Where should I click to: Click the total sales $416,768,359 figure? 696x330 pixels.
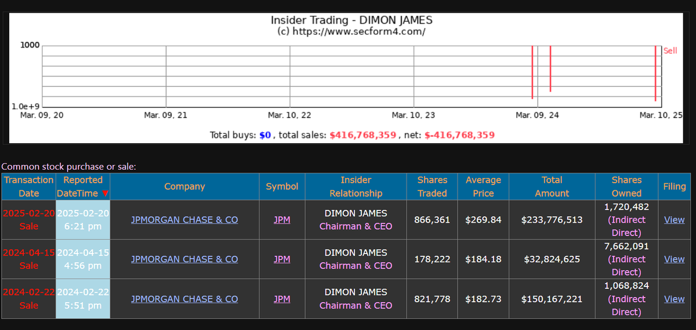point(363,135)
